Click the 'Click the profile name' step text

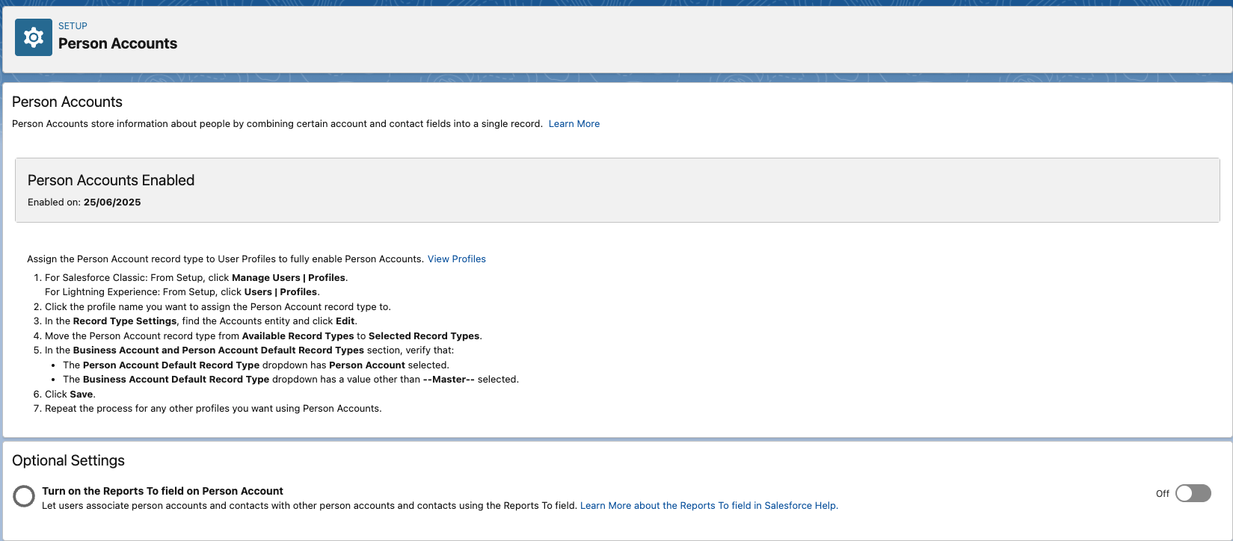(218, 307)
